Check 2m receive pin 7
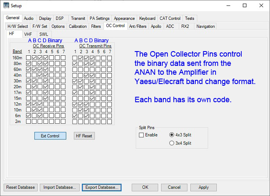Viewport: 270px width, 196px height. coord(63,121)
